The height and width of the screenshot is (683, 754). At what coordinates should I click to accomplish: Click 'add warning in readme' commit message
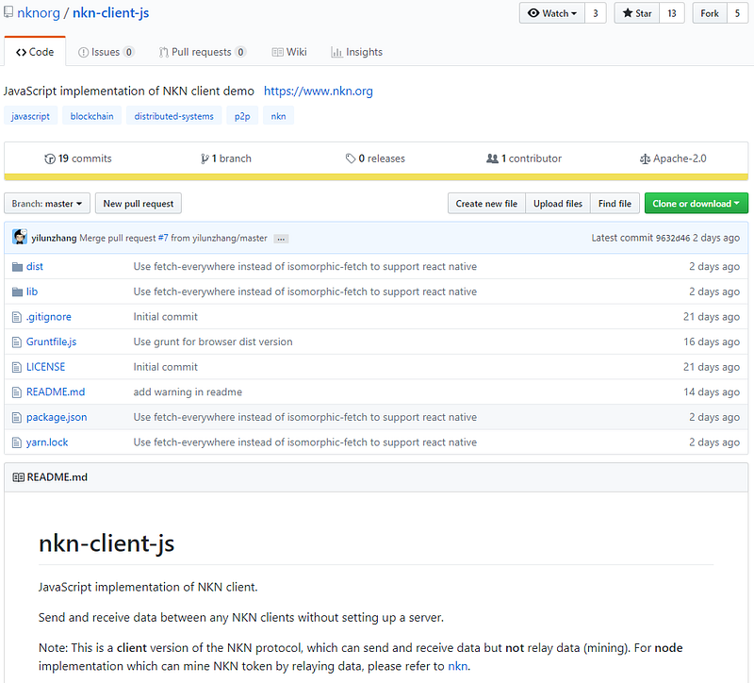188,391
